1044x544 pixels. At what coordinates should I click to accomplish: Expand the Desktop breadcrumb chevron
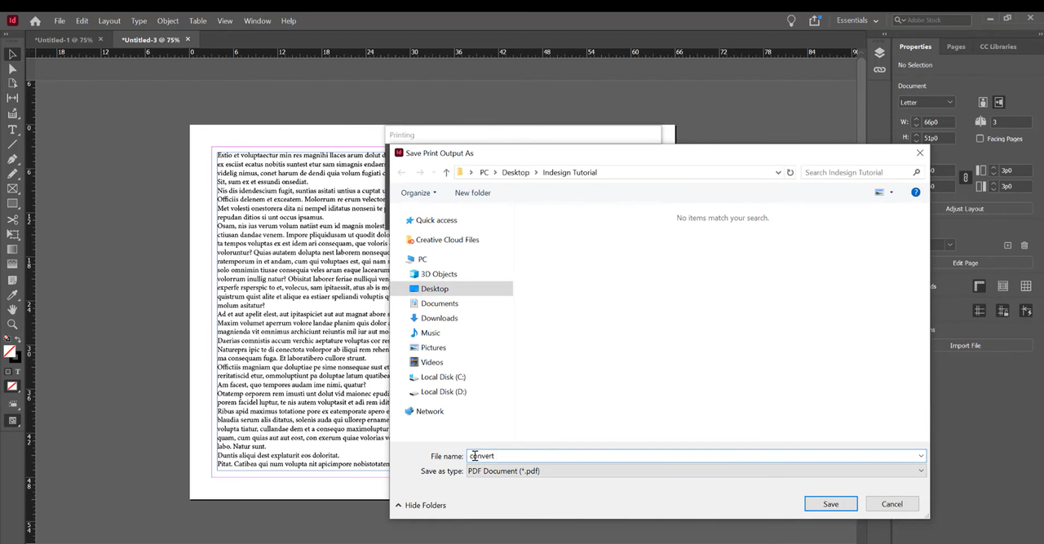pos(536,172)
